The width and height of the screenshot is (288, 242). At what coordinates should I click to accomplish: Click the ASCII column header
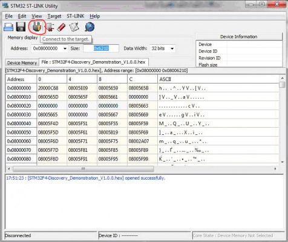point(218,79)
